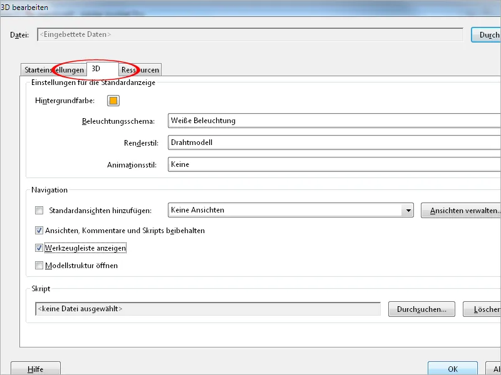
Task: Click the Beleuchtungsschema label
Action: pyautogui.click(x=118, y=121)
